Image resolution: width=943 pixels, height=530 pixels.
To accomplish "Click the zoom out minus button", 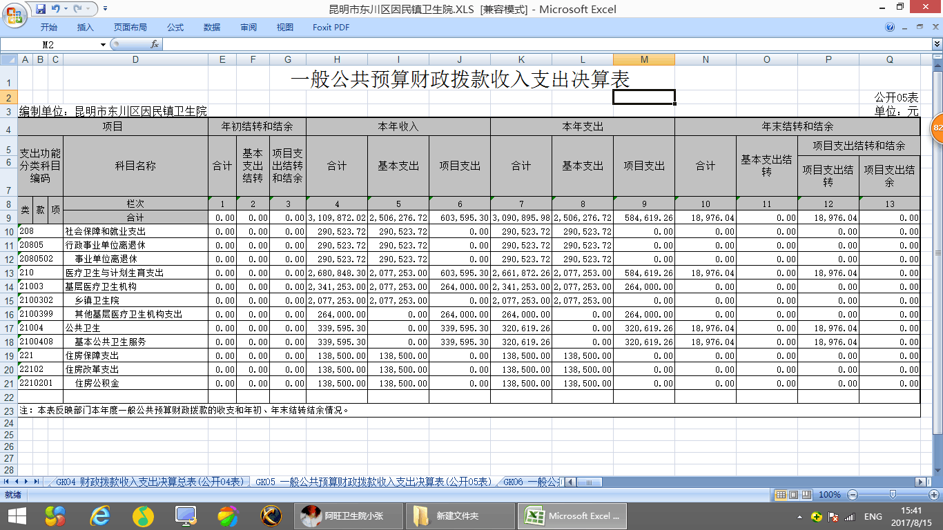I will pyautogui.click(x=853, y=495).
